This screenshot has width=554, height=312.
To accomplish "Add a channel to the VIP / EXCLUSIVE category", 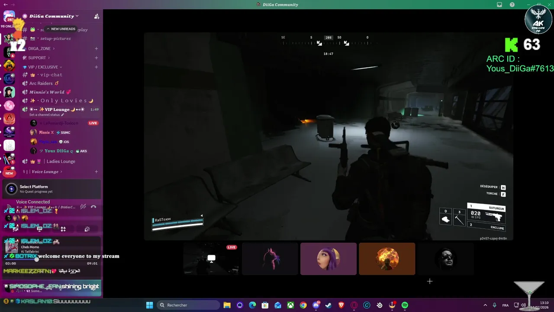I will [x=97, y=67].
